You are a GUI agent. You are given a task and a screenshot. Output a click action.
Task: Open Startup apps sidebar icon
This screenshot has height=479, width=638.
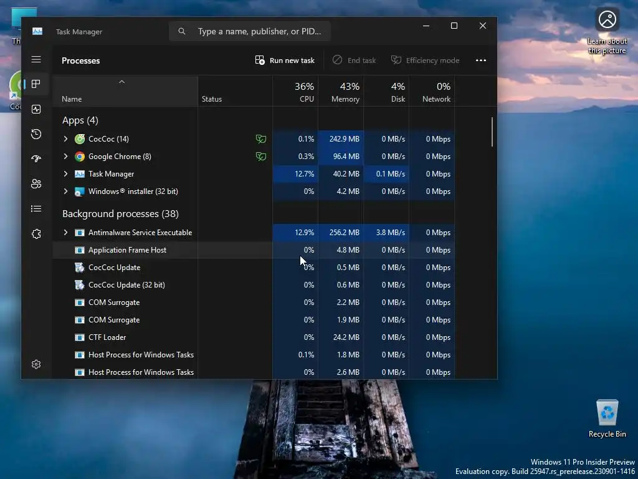36,159
